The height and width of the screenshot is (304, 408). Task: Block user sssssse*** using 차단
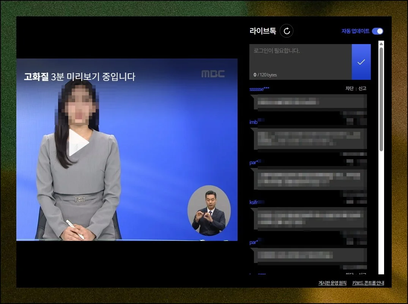349,89
